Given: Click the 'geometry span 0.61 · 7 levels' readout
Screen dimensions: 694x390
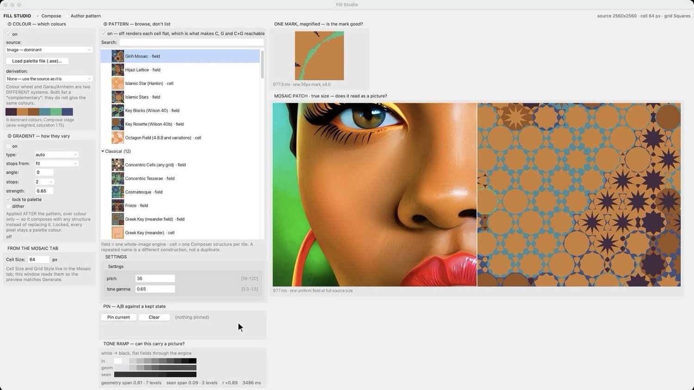Looking at the screenshot, I should (x=131, y=383).
